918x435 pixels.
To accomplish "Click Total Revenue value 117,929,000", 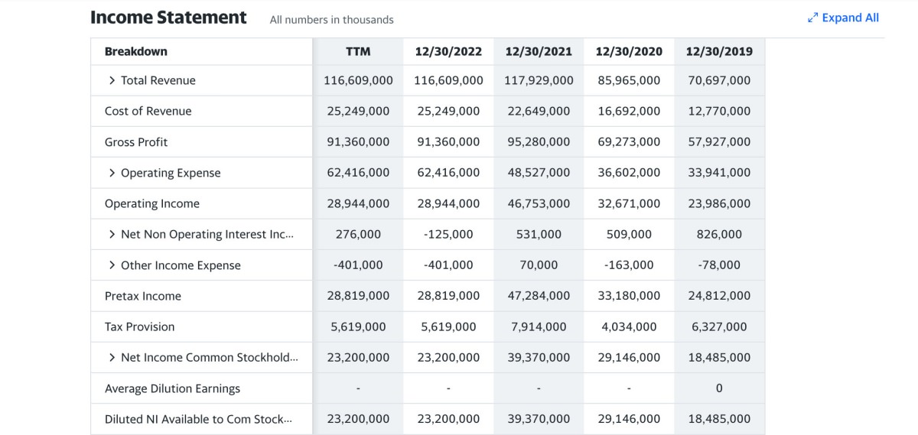I will pyautogui.click(x=539, y=80).
